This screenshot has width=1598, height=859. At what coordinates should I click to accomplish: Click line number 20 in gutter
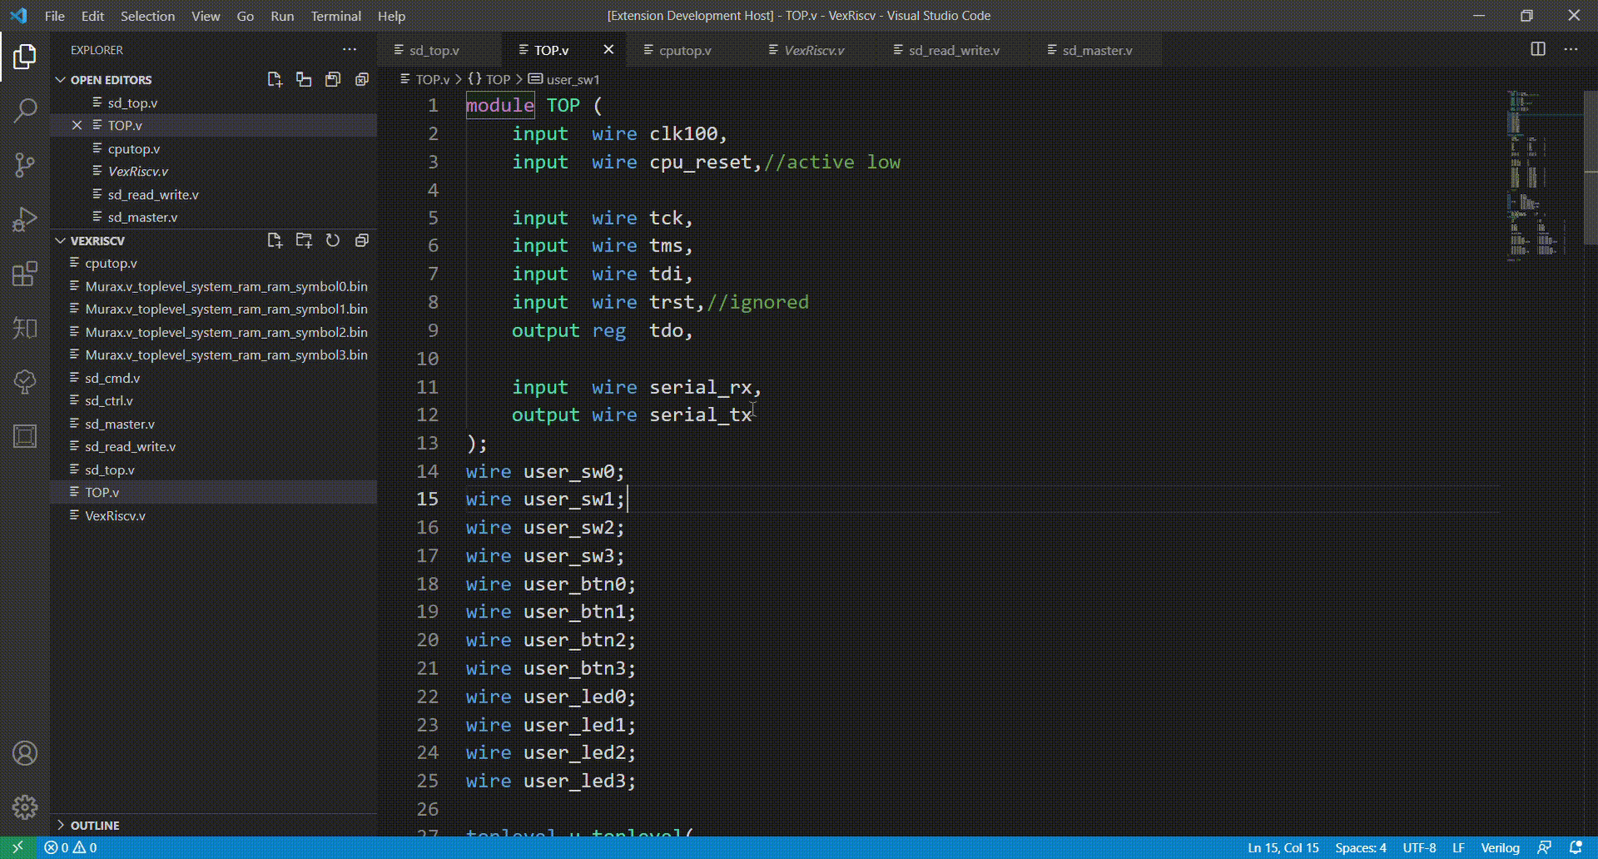[428, 640]
